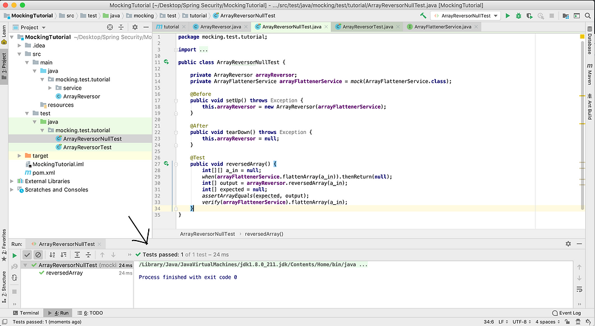Viewport: 595px width, 326px height.
Task: Switch to the ArrayReversorTest.java tab
Action: pos(367,27)
